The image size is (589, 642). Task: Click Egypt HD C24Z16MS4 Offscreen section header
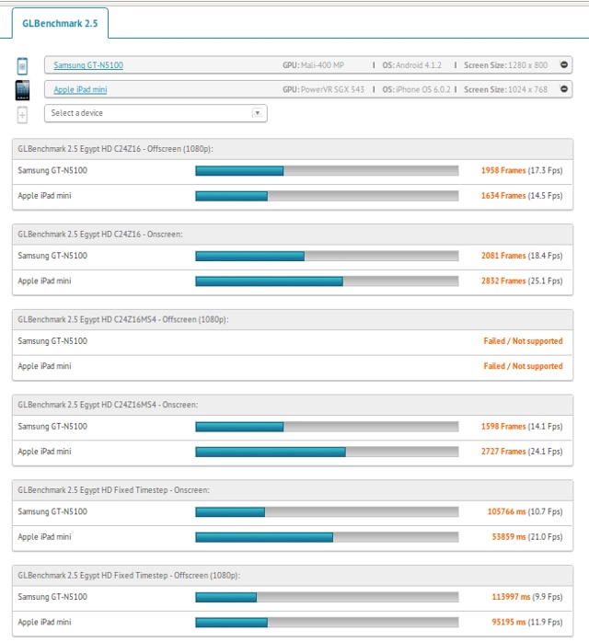[x=122, y=319]
